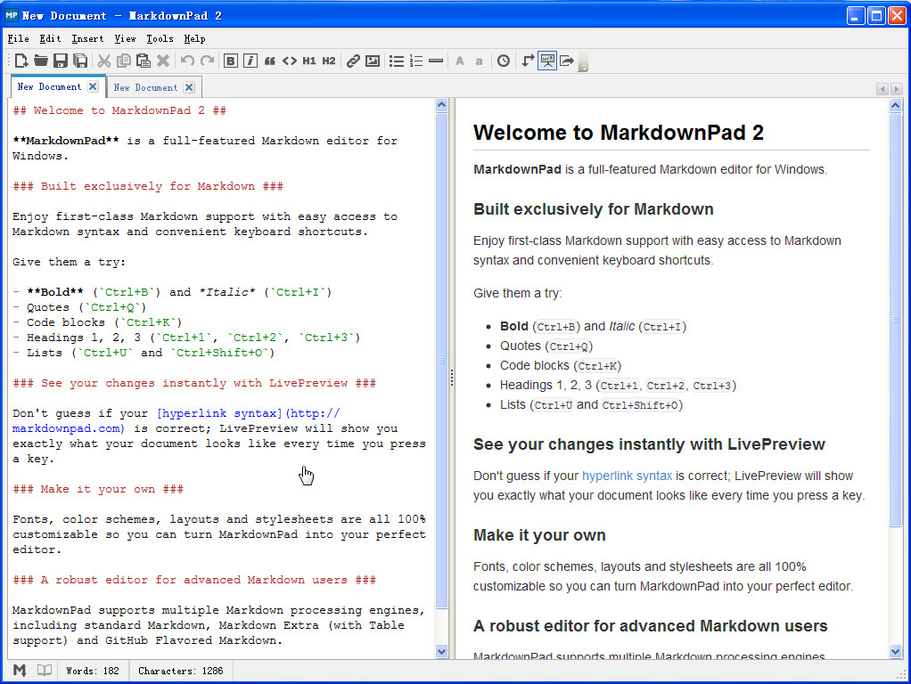Insert hyperlink via chain icon
The width and height of the screenshot is (911, 684).
pos(353,61)
